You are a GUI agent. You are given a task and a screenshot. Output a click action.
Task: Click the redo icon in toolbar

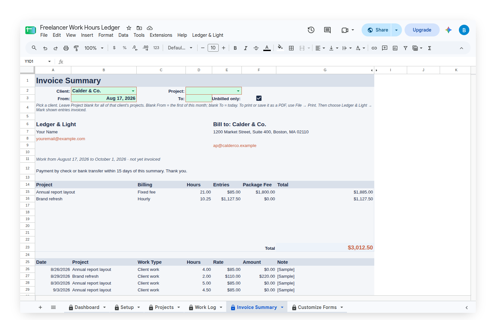click(56, 48)
